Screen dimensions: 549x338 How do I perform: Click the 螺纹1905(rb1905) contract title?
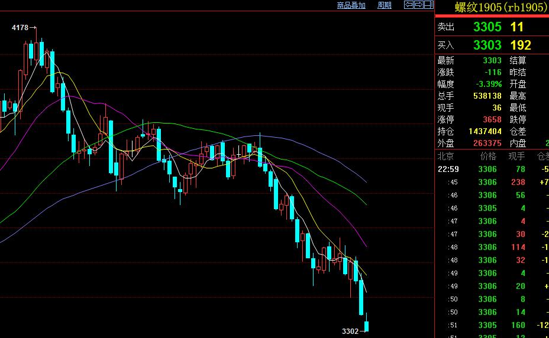(502, 7)
